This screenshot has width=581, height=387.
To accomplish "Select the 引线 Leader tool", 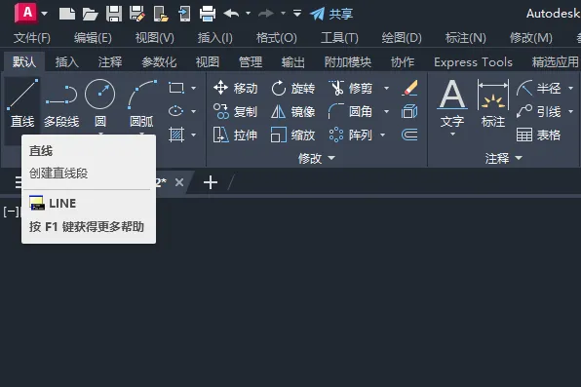I will pyautogui.click(x=539, y=111).
